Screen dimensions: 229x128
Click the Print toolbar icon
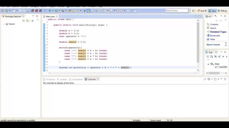28,11
